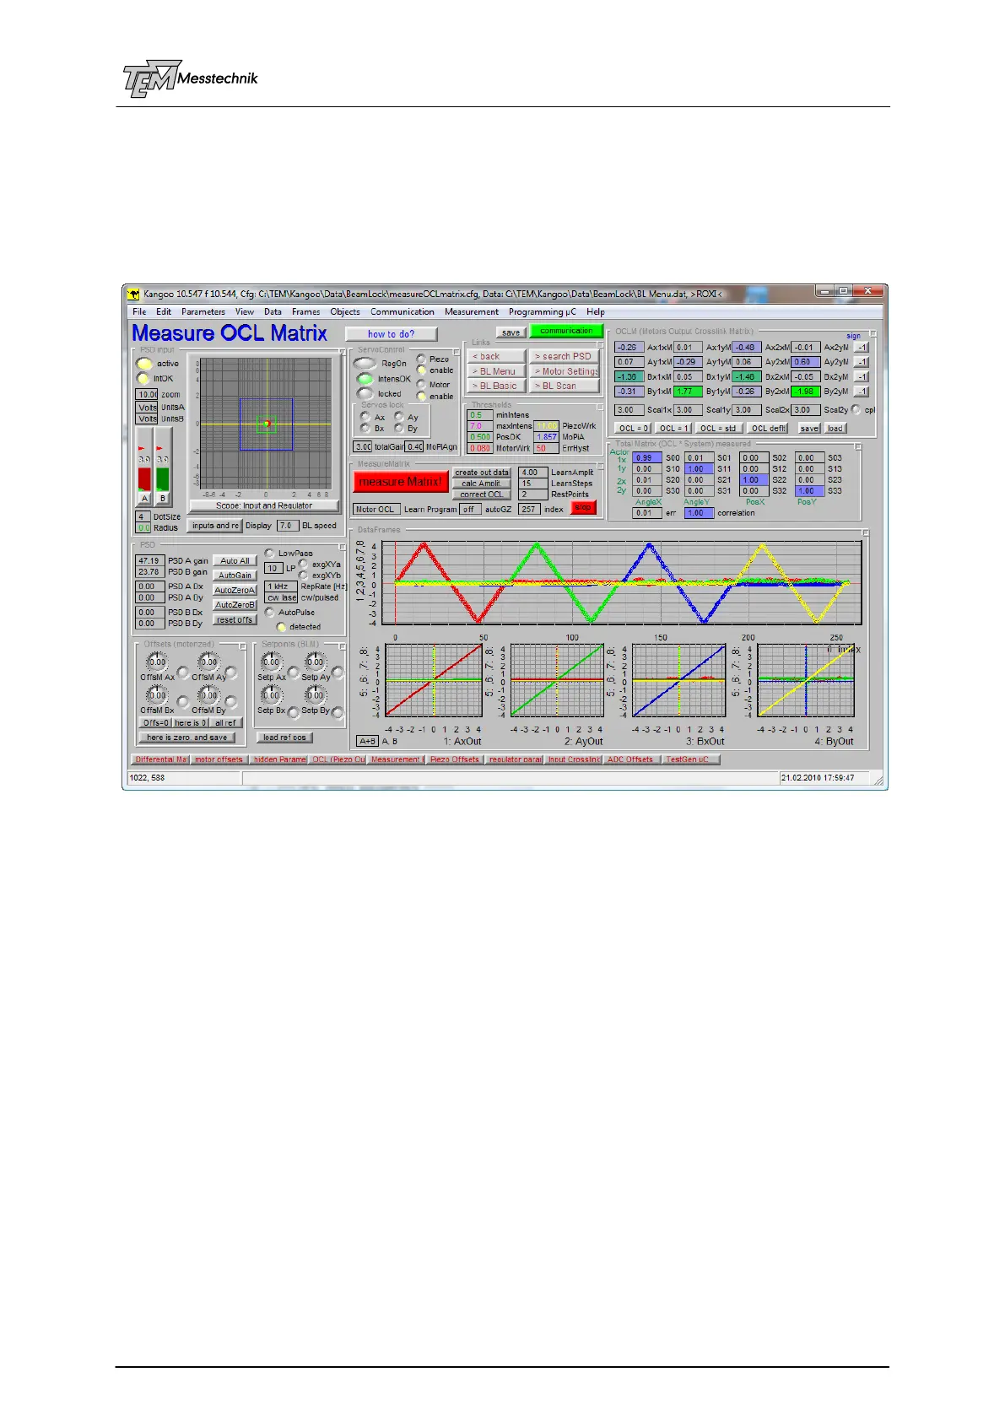Toggle the exgXYa option
Viewport: 1005px width, 1421px height.
(x=303, y=564)
